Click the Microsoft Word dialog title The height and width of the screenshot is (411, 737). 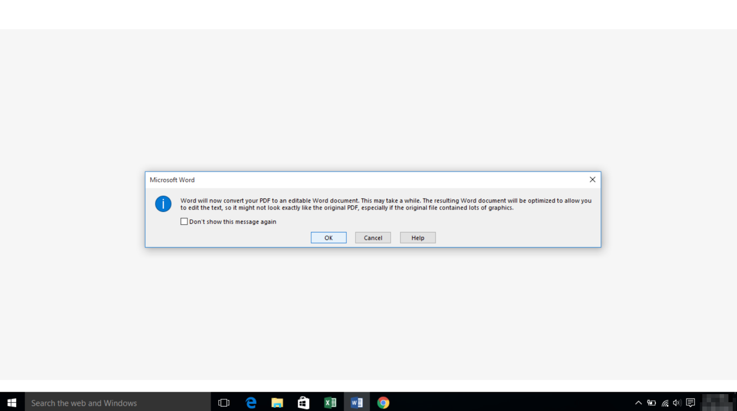[172, 180]
